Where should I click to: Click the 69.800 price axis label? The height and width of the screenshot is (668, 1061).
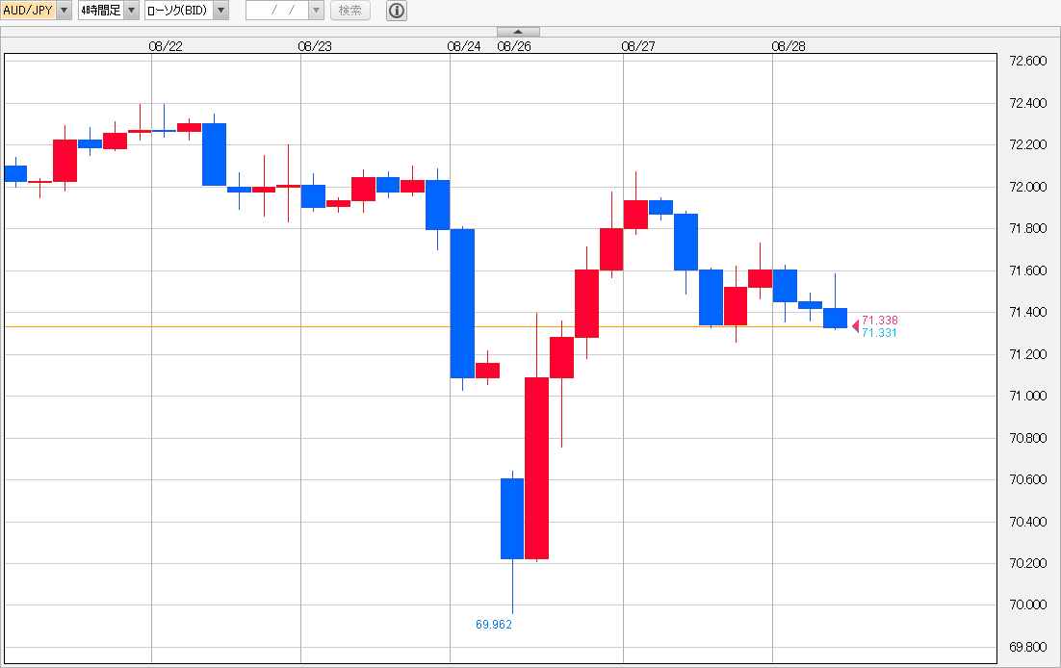[x=1028, y=647]
